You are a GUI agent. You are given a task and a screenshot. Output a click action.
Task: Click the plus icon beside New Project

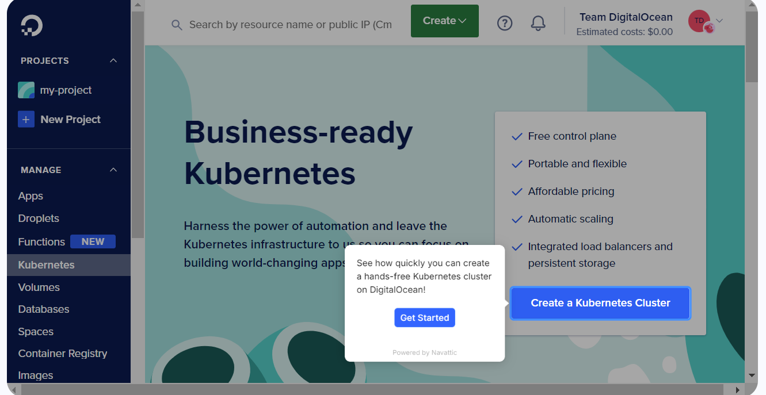(26, 120)
